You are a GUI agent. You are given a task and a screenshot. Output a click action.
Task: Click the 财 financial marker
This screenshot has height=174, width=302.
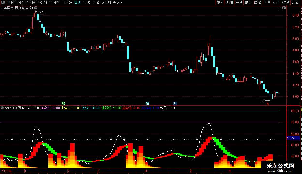tap(175, 104)
